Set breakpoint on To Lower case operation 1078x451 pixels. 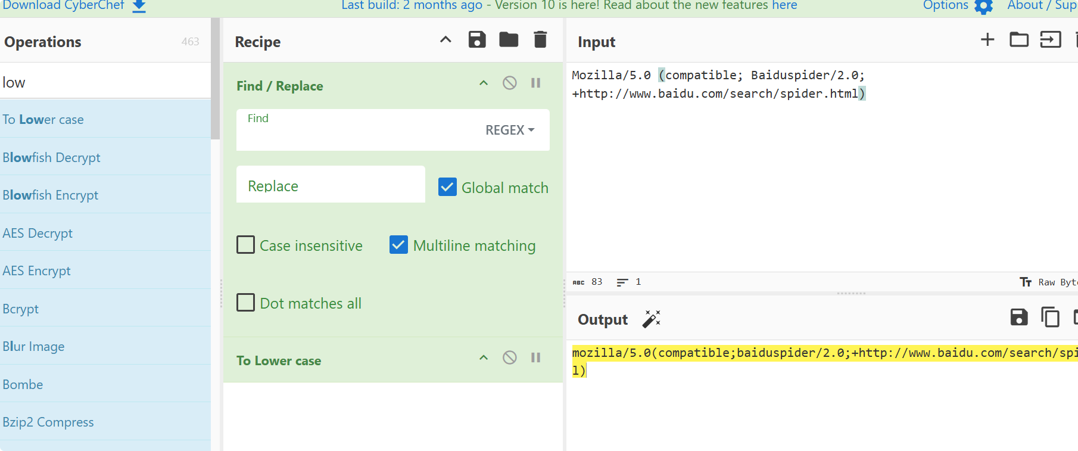tap(536, 357)
